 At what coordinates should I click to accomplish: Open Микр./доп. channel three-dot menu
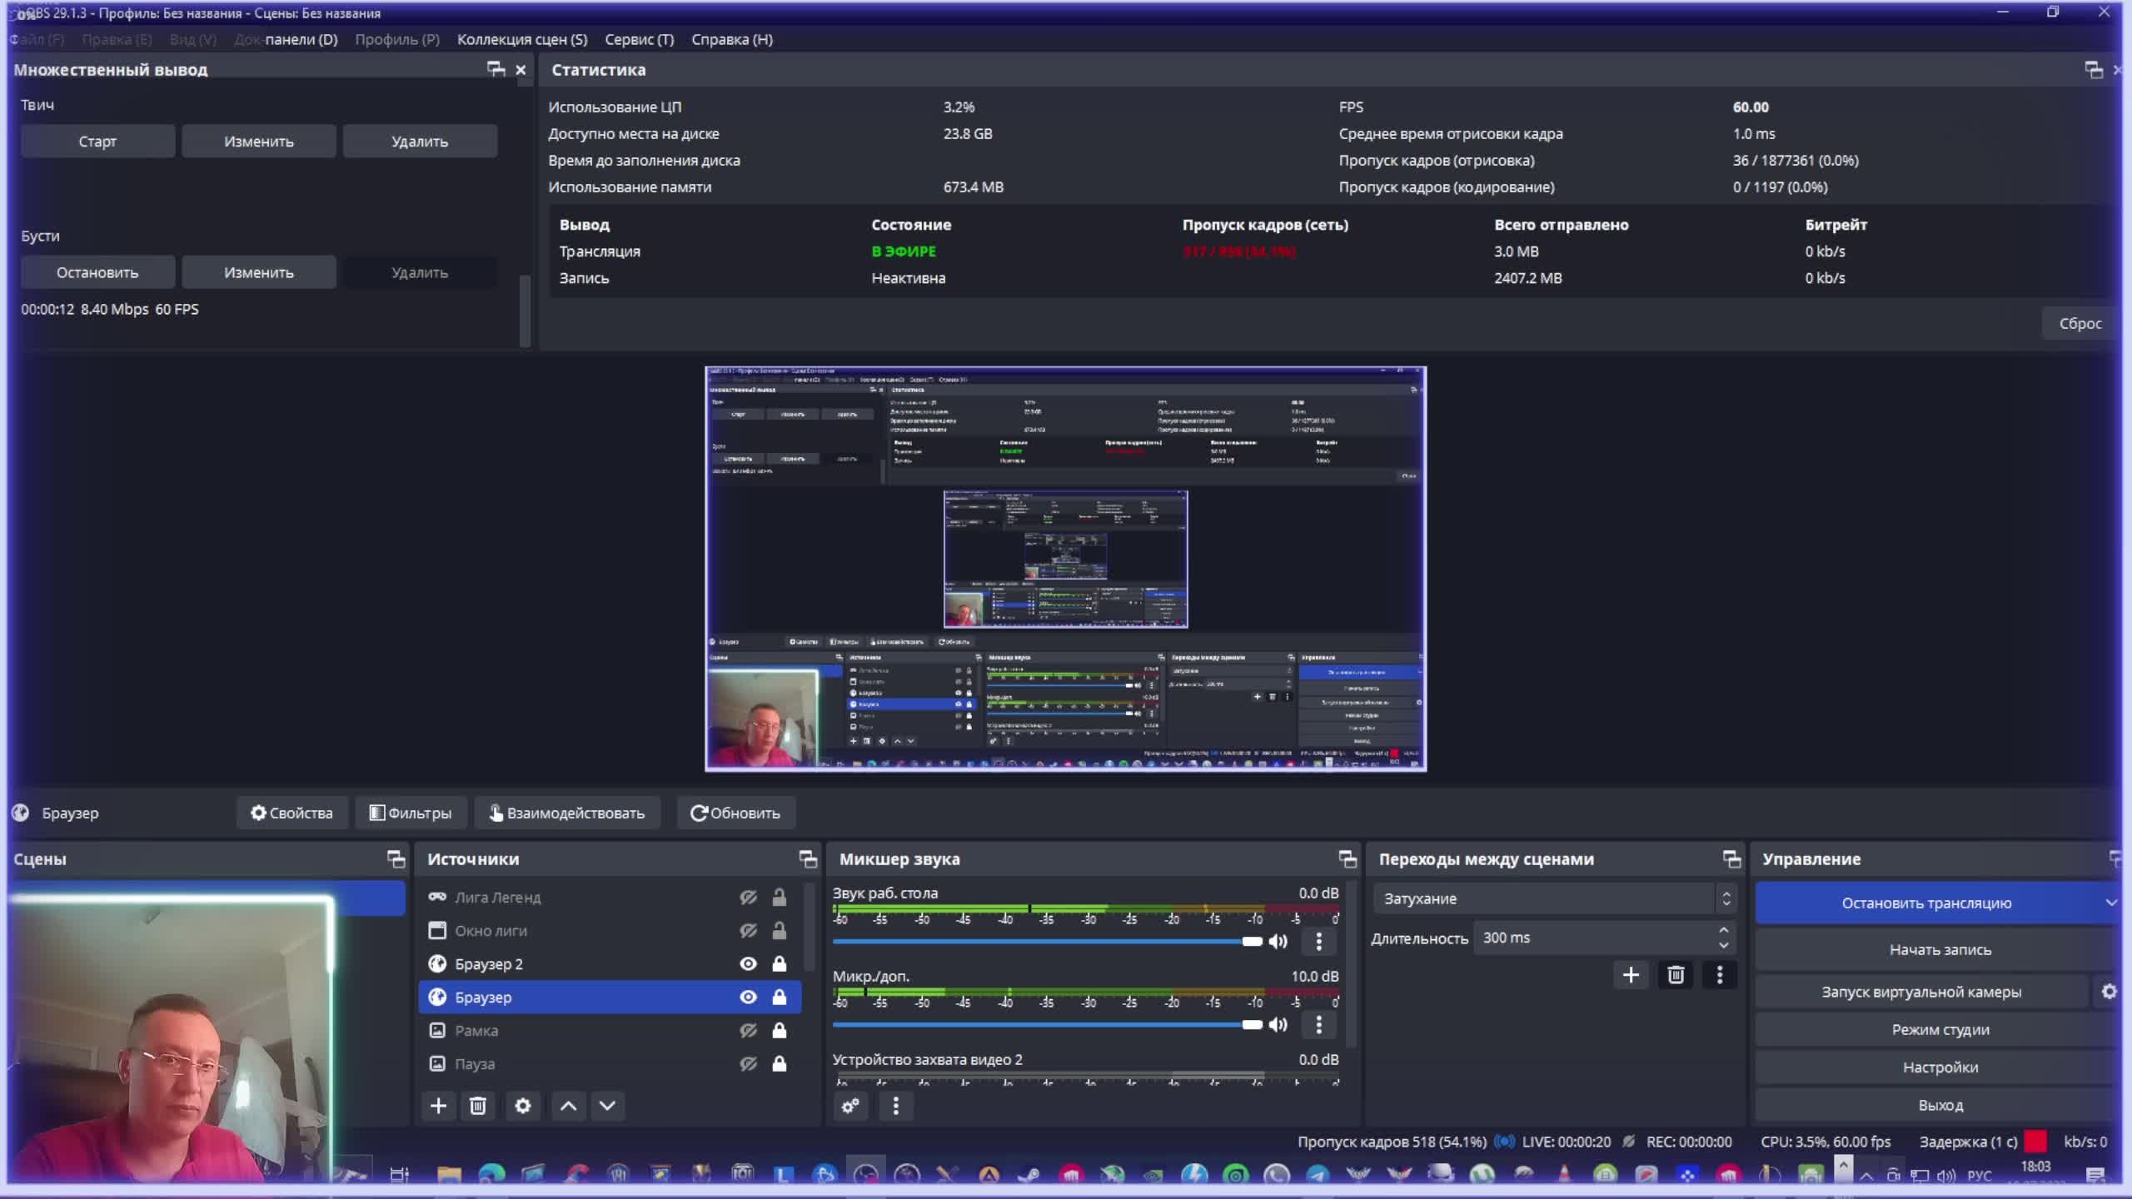click(x=1318, y=1025)
